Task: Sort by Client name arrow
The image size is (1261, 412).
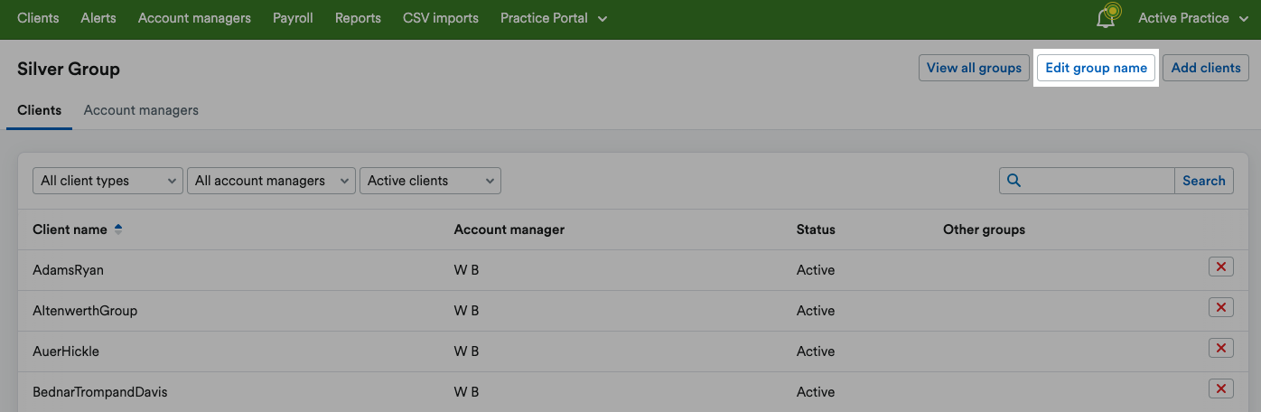Action: (x=117, y=229)
